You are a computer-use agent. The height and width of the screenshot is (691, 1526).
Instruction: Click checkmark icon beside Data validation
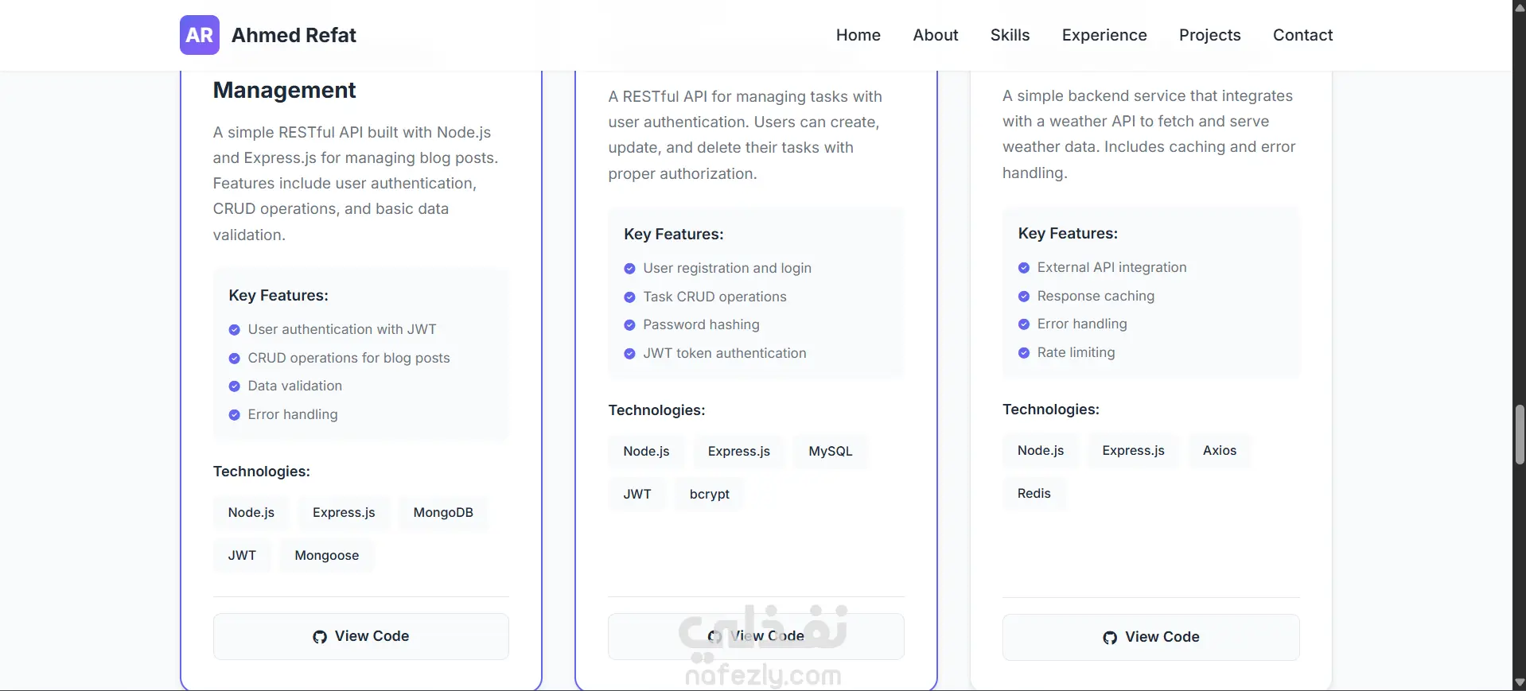235,386
